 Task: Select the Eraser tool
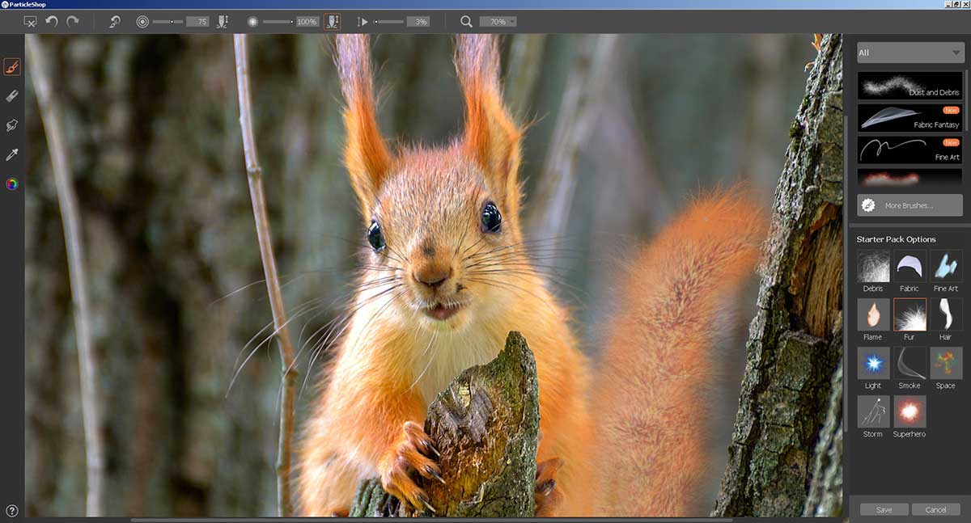[12, 95]
